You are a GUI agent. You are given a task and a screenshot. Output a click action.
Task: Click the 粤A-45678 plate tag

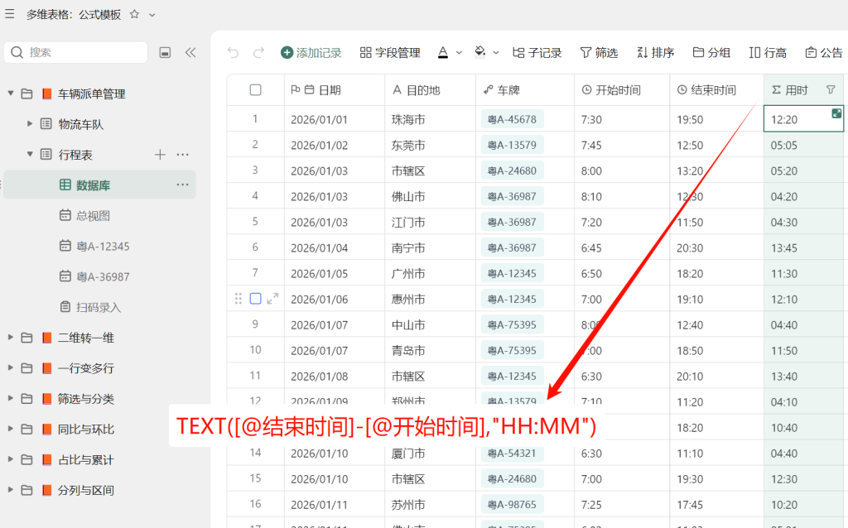(x=512, y=119)
